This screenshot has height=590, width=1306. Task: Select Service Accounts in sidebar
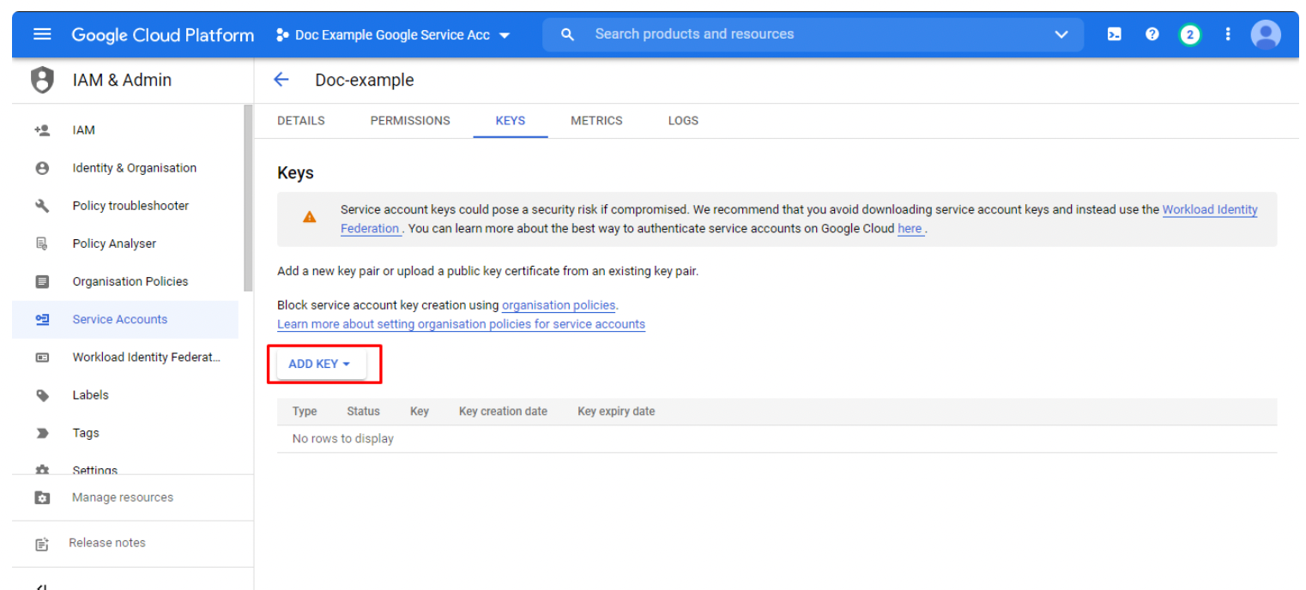tap(125, 319)
